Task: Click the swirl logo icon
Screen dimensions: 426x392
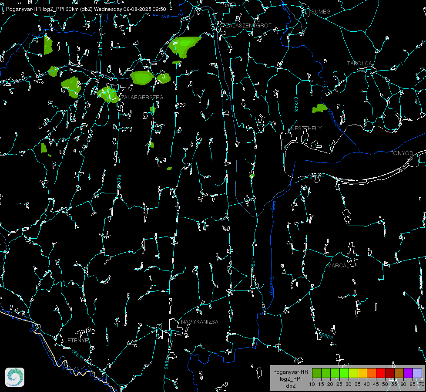Action: (15, 377)
